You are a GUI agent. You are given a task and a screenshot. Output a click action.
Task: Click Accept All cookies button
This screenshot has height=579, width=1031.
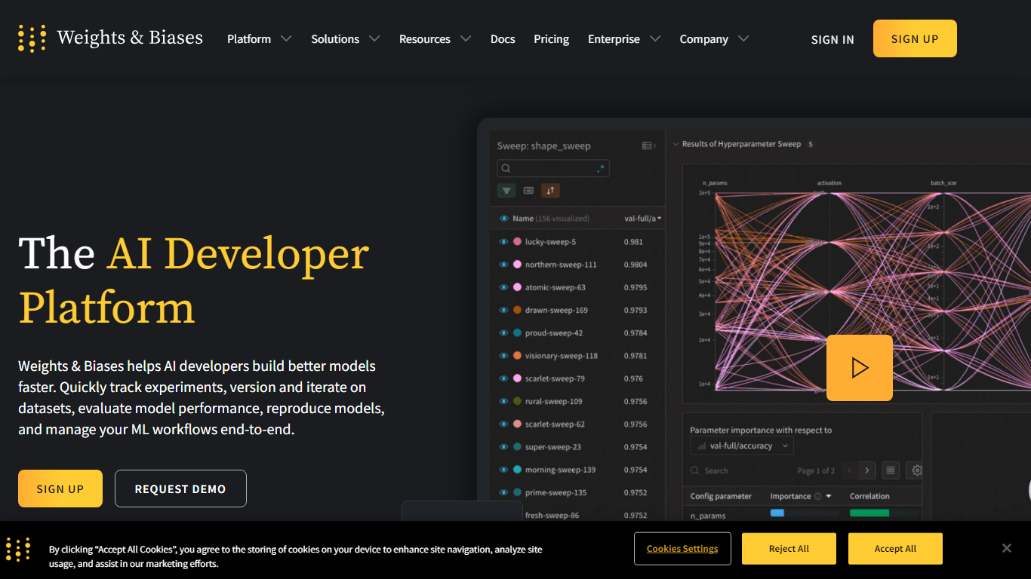pyautogui.click(x=895, y=549)
